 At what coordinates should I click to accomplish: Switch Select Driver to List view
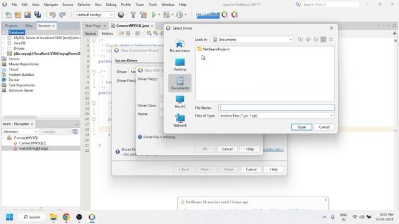pyautogui.click(x=323, y=40)
